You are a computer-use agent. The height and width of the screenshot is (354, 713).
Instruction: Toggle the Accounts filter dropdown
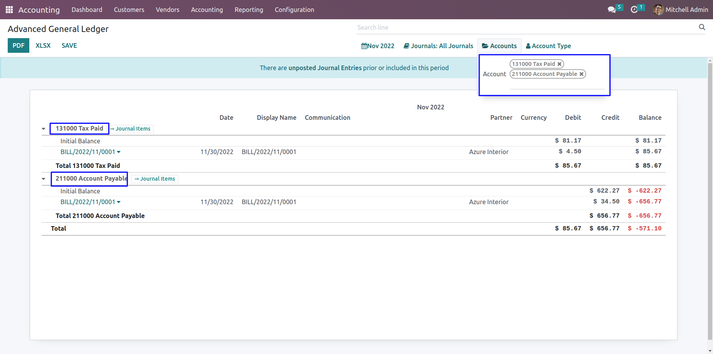tap(499, 46)
